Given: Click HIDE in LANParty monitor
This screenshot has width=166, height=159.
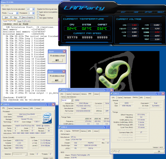Looking at the screenshot, I should pyautogui.click(x=136, y=12).
